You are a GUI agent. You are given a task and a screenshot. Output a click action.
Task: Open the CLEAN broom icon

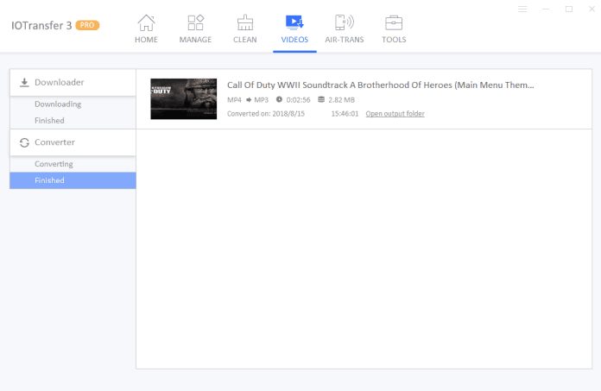pyautogui.click(x=245, y=22)
